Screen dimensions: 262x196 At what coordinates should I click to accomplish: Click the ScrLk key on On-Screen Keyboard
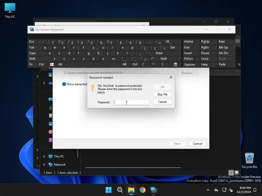pyautogui.click(x=209, y=59)
